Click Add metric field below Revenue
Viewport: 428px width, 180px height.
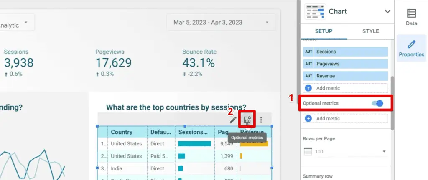pyautogui.click(x=346, y=88)
